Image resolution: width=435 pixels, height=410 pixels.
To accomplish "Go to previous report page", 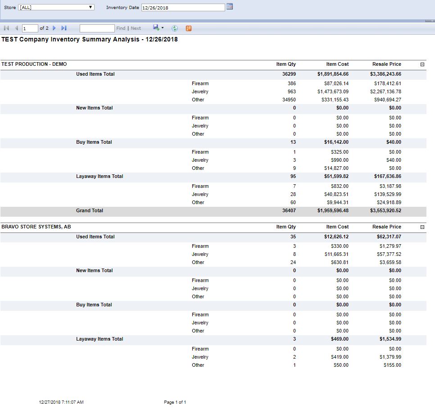I will point(16,28).
